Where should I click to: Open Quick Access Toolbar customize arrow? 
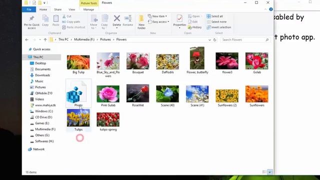pos(44,3)
